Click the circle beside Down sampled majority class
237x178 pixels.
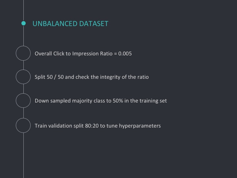pyautogui.click(x=23, y=101)
